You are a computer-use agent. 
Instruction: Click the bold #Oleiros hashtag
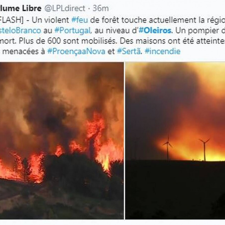click(x=155, y=30)
